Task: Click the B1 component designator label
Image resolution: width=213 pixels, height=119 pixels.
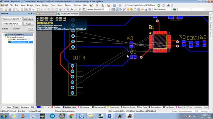Action: (x=151, y=27)
